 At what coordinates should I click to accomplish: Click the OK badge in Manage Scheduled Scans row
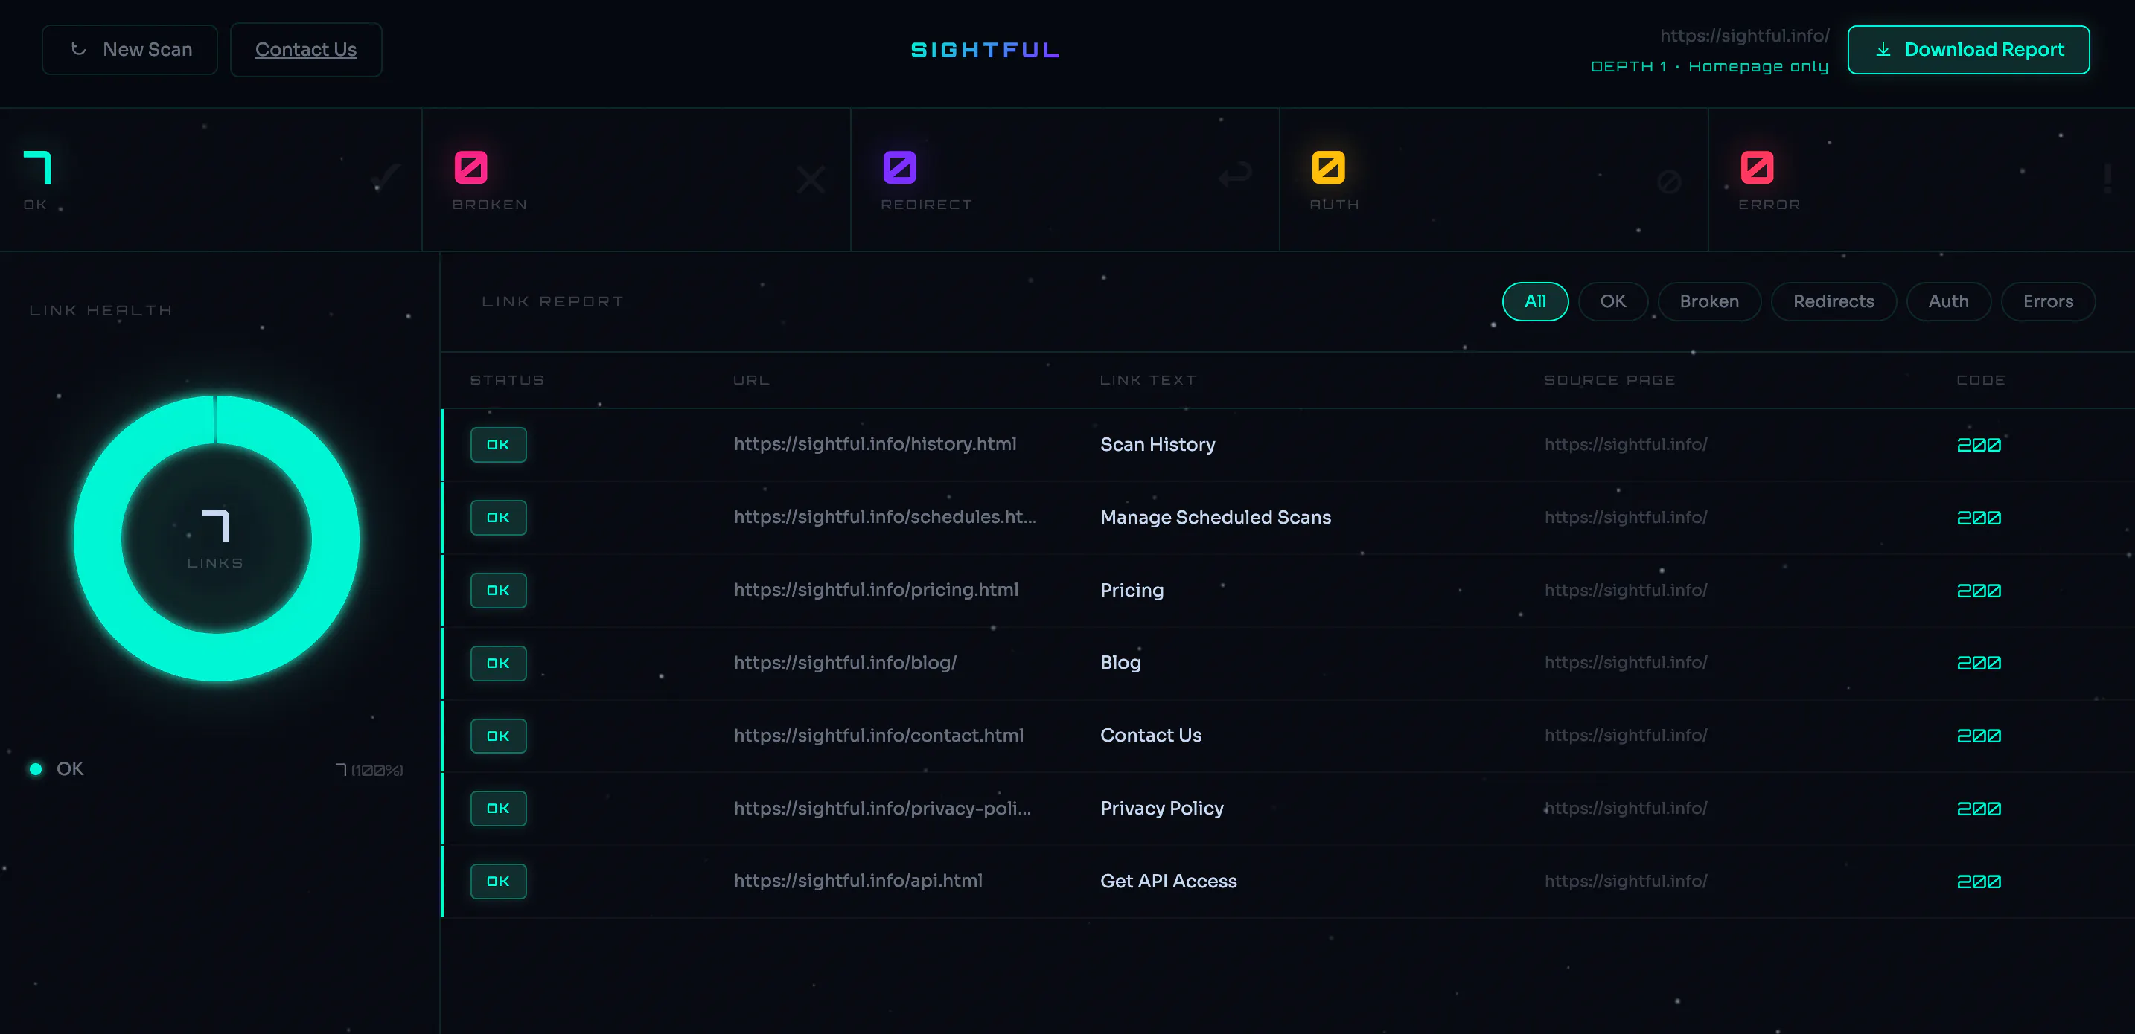(x=498, y=518)
